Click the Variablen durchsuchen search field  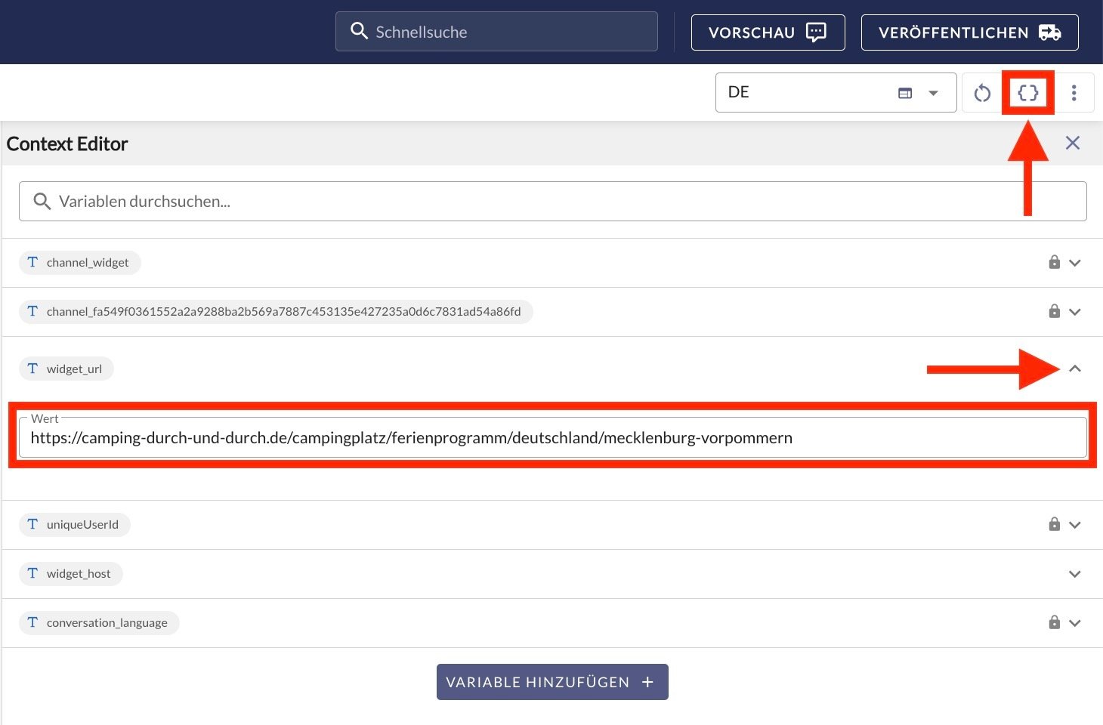(x=552, y=202)
